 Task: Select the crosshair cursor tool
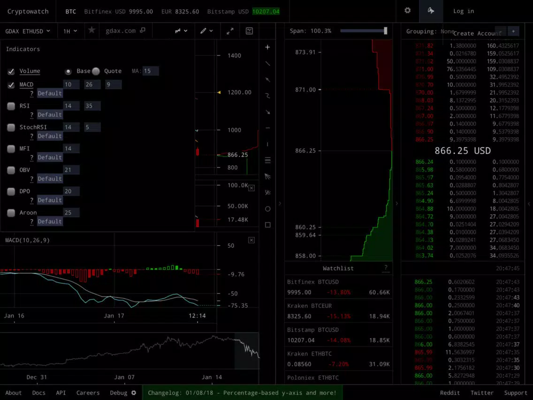(x=267, y=47)
